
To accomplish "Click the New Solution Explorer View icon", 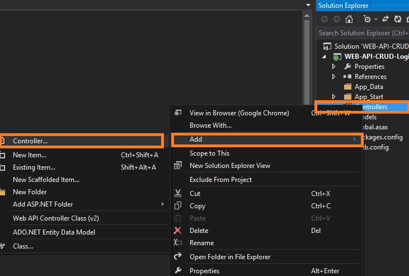I will point(178,166).
